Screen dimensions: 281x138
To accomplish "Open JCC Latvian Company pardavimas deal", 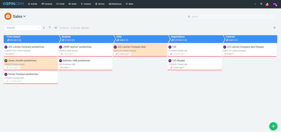I will 26,47.
